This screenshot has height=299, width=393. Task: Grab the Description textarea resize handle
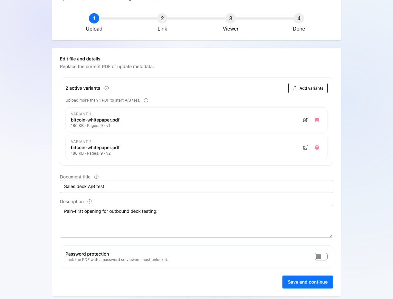tap(331, 235)
